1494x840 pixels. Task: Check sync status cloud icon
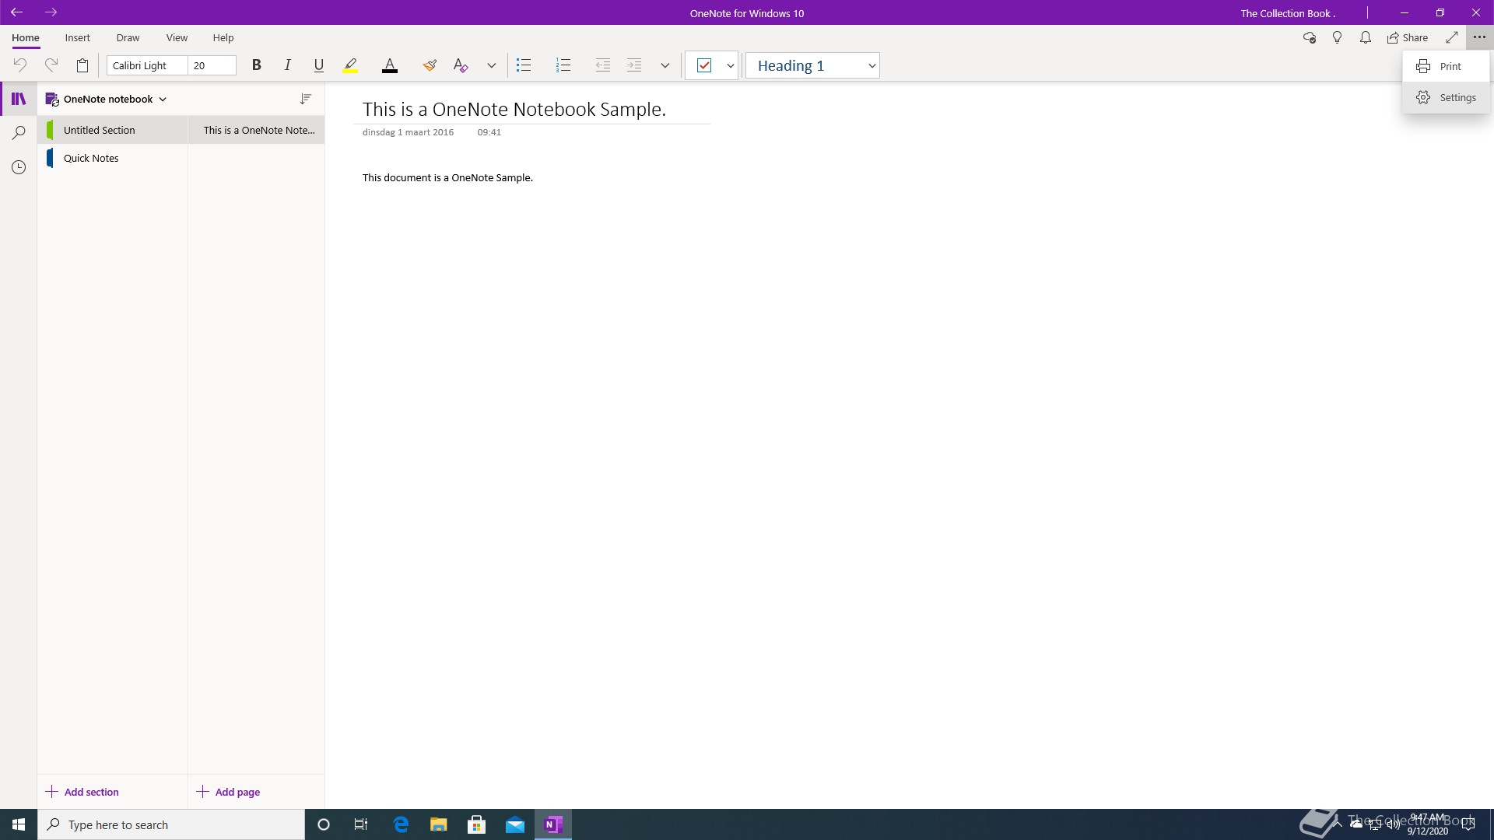click(1310, 37)
